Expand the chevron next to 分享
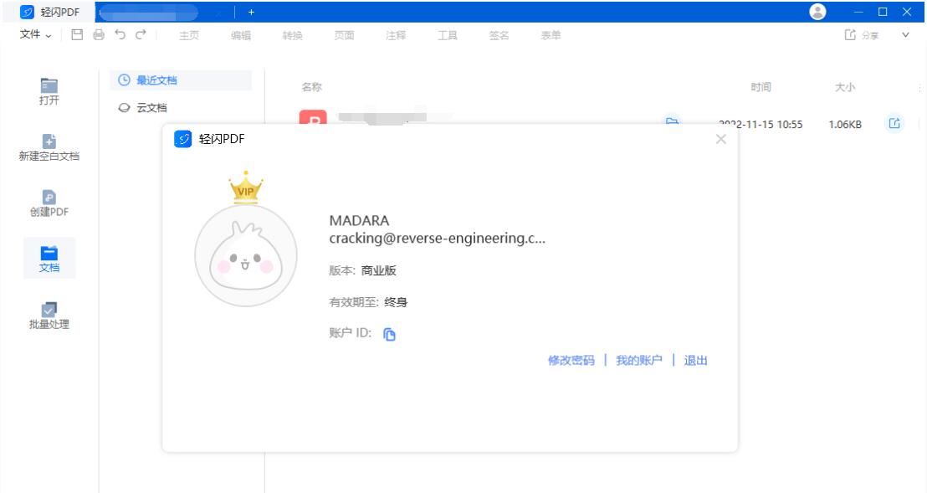Image resolution: width=927 pixels, height=493 pixels. pyautogui.click(x=904, y=34)
